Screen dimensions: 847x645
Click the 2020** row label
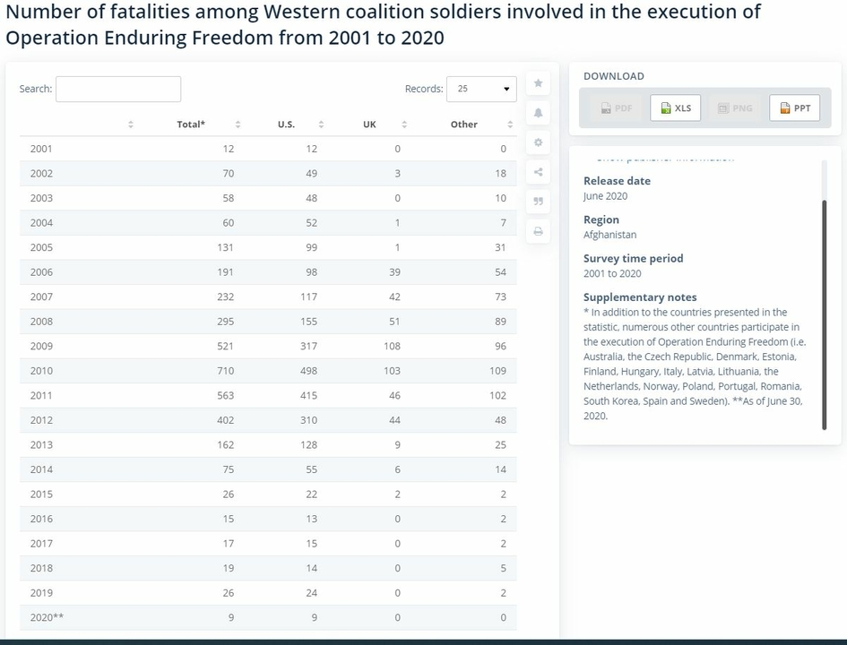47,617
